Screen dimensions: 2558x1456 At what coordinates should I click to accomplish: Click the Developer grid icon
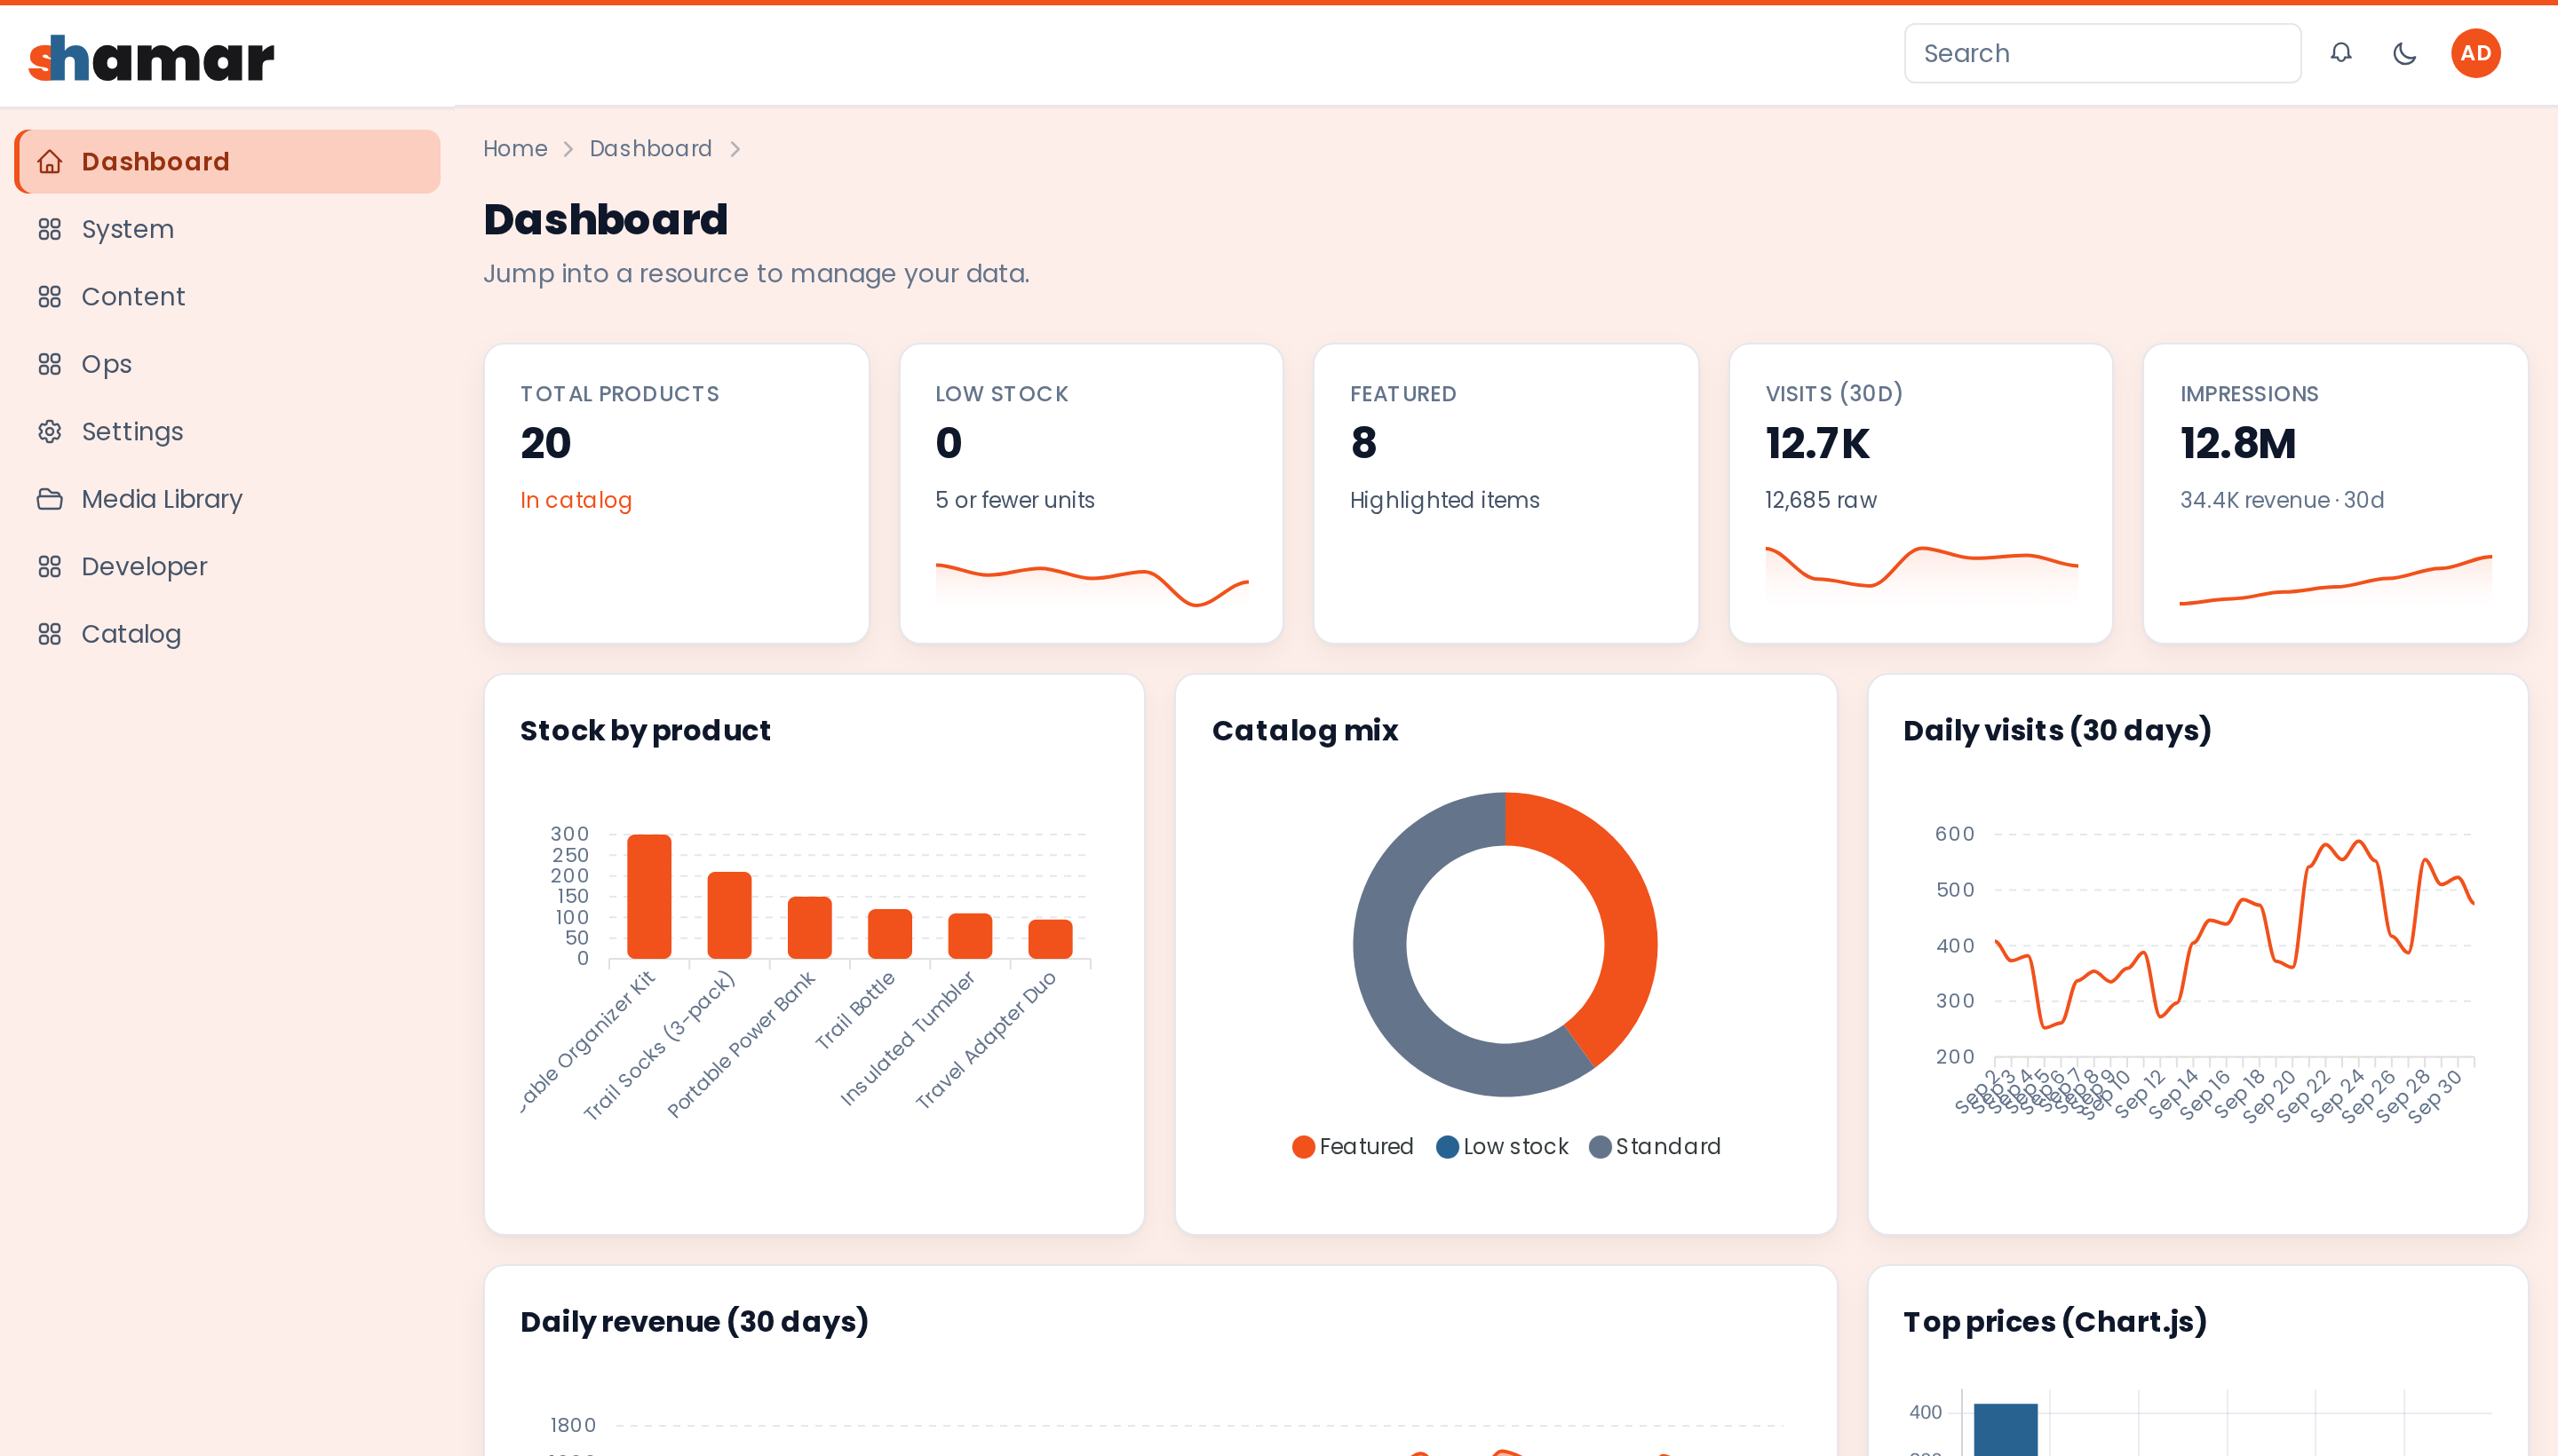pos(50,567)
